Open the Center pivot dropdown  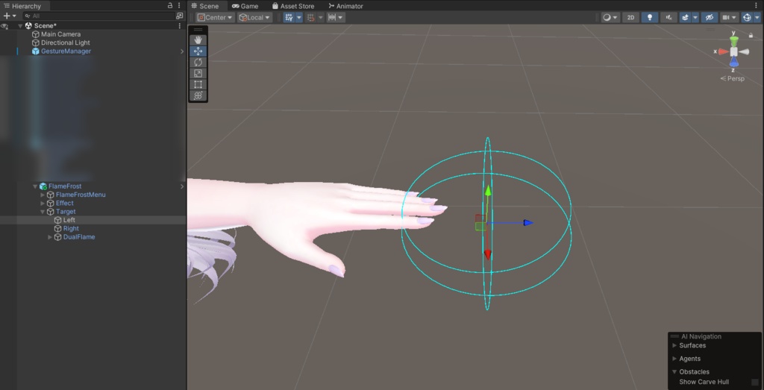pyautogui.click(x=215, y=18)
